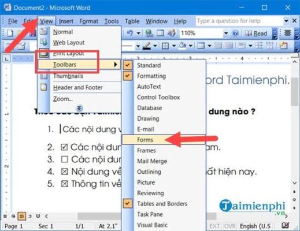The image size is (300, 231).
Task: Click the Insert Table icon
Action: [201, 46]
